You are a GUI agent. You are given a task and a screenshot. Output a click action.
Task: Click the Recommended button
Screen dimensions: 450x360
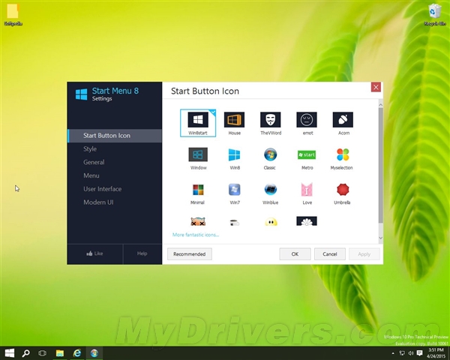pyautogui.click(x=190, y=254)
